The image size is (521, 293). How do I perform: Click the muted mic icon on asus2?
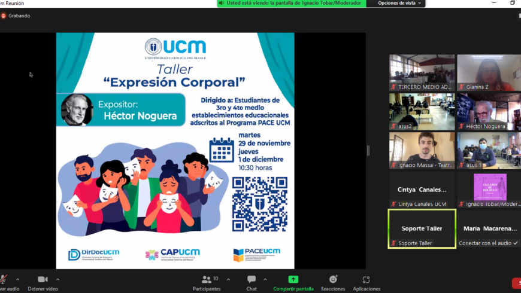point(393,126)
